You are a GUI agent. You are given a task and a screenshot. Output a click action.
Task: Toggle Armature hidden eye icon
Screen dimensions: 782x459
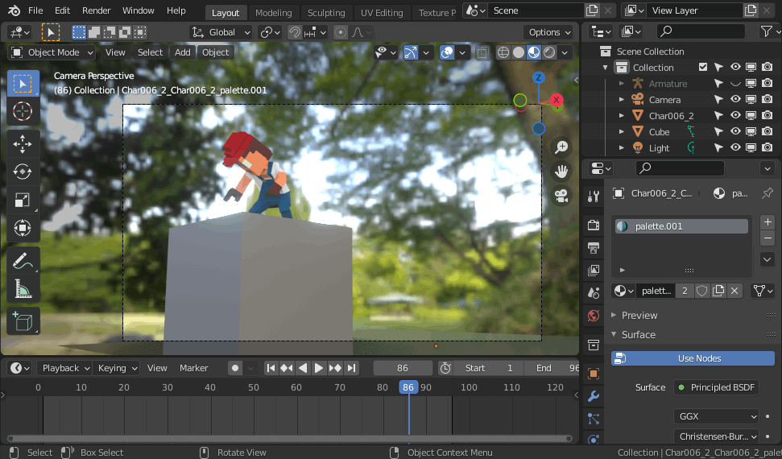tap(735, 84)
